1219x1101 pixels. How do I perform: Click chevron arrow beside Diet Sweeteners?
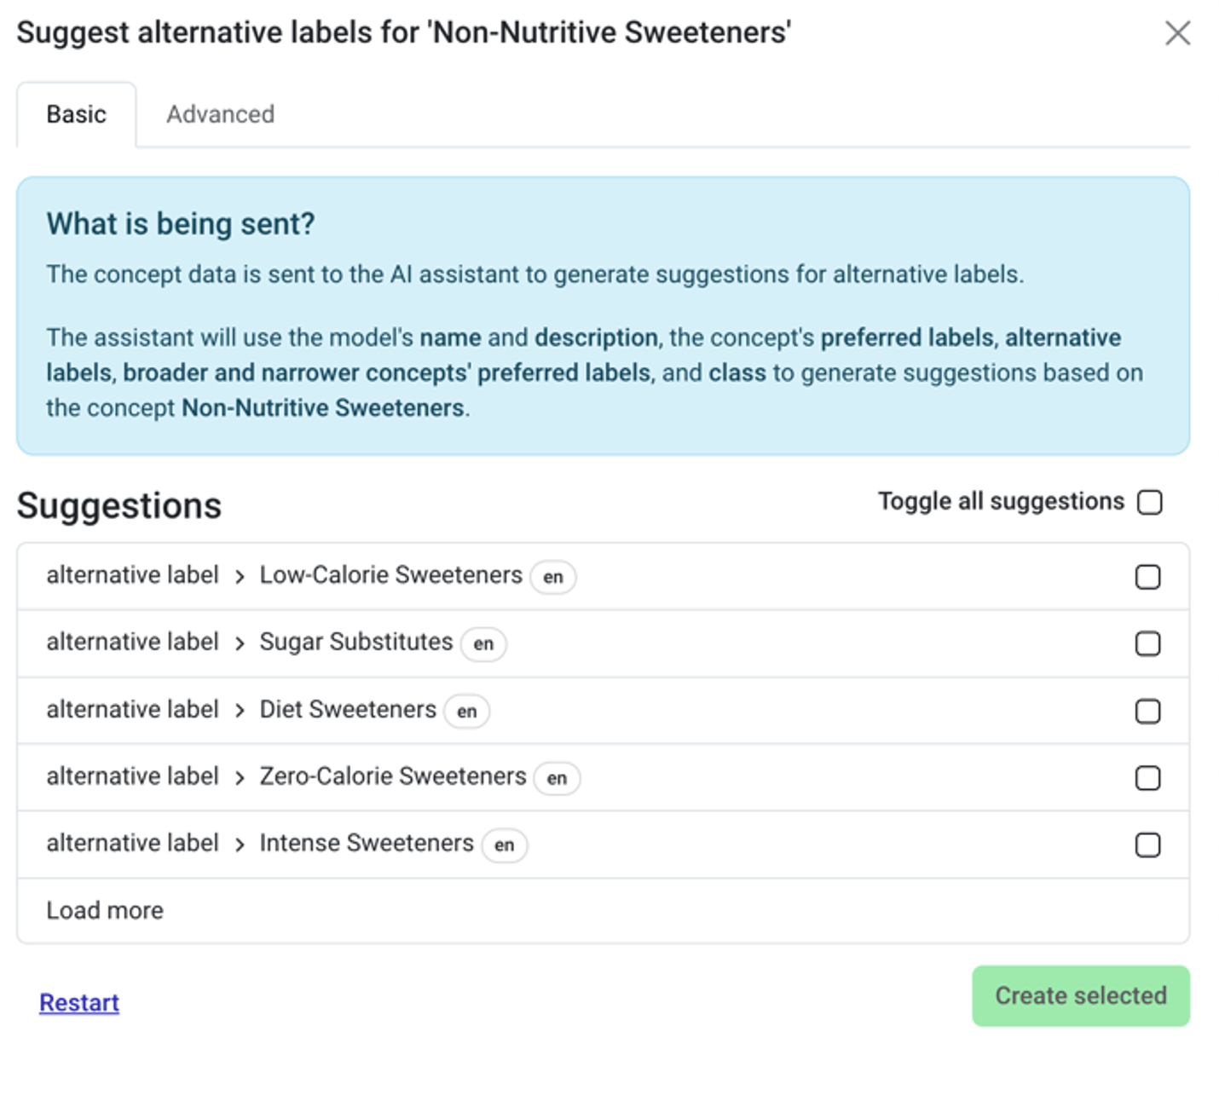[x=240, y=711]
